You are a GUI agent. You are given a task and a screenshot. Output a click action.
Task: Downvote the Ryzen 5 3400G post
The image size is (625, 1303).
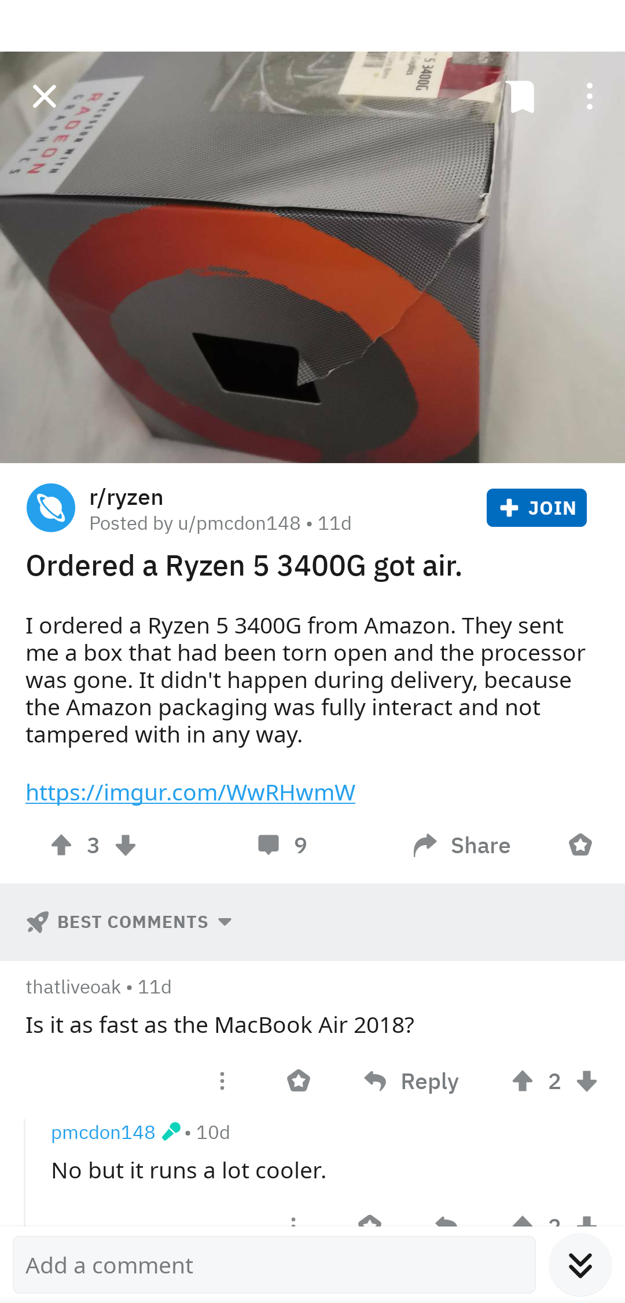coord(125,845)
